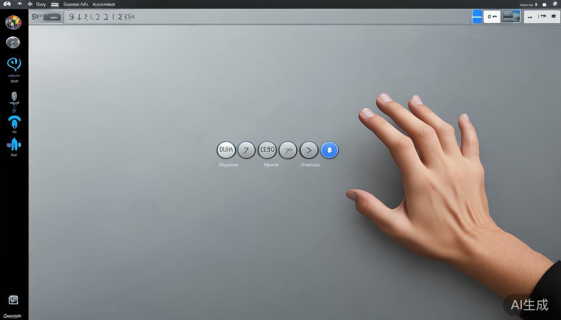Viewport: 561px width, 320px height.
Task: Click the colorful round icon in the sidebar
Action: 13,22
